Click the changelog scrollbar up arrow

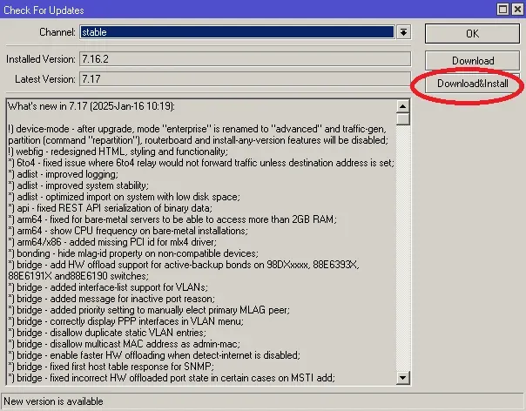pyautogui.click(x=402, y=107)
